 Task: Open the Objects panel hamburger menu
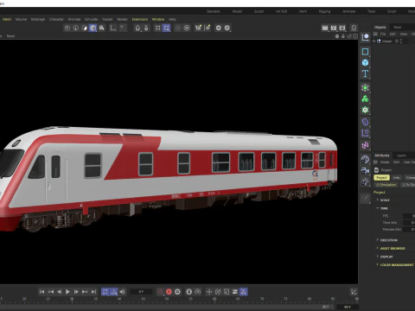tap(375, 34)
